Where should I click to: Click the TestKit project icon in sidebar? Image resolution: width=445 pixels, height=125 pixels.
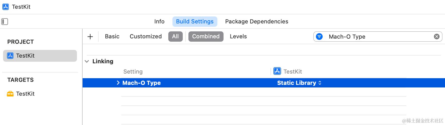[10, 56]
